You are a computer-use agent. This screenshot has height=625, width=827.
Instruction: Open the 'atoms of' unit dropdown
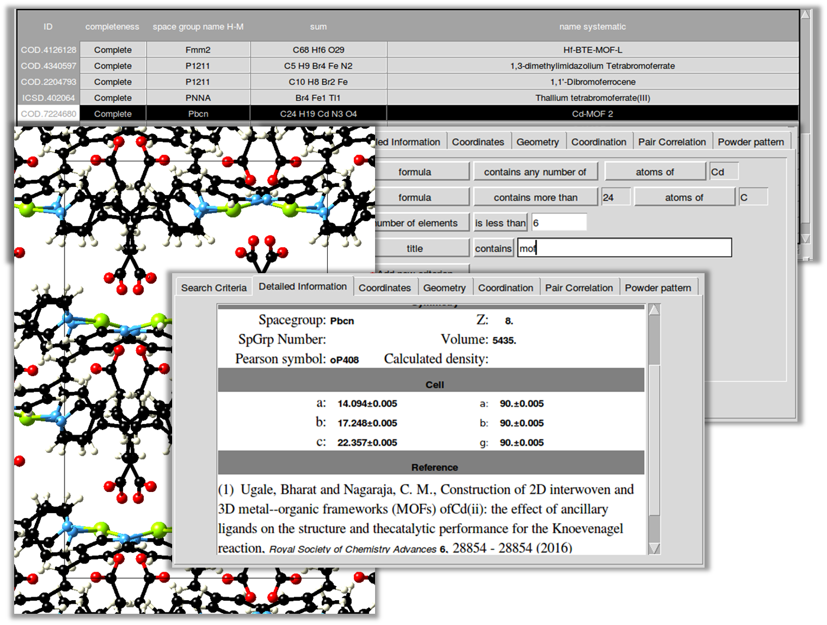pos(655,171)
